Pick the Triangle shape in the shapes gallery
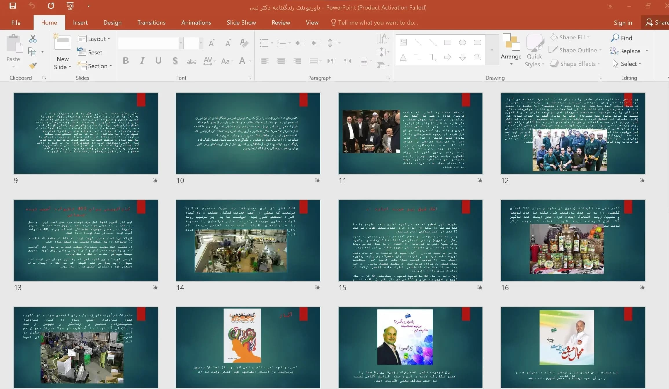The width and height of the screenshot is (669, 389). [x=403, y=57]
